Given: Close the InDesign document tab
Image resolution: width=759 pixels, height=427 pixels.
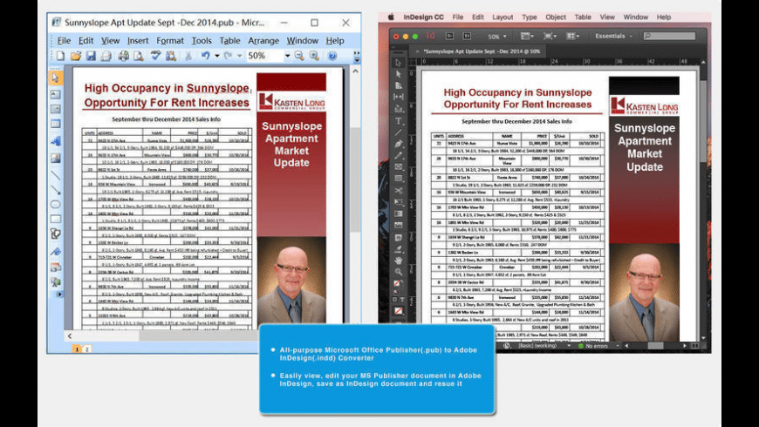Looking at the screenshot, I should click(x=417, y=51).
